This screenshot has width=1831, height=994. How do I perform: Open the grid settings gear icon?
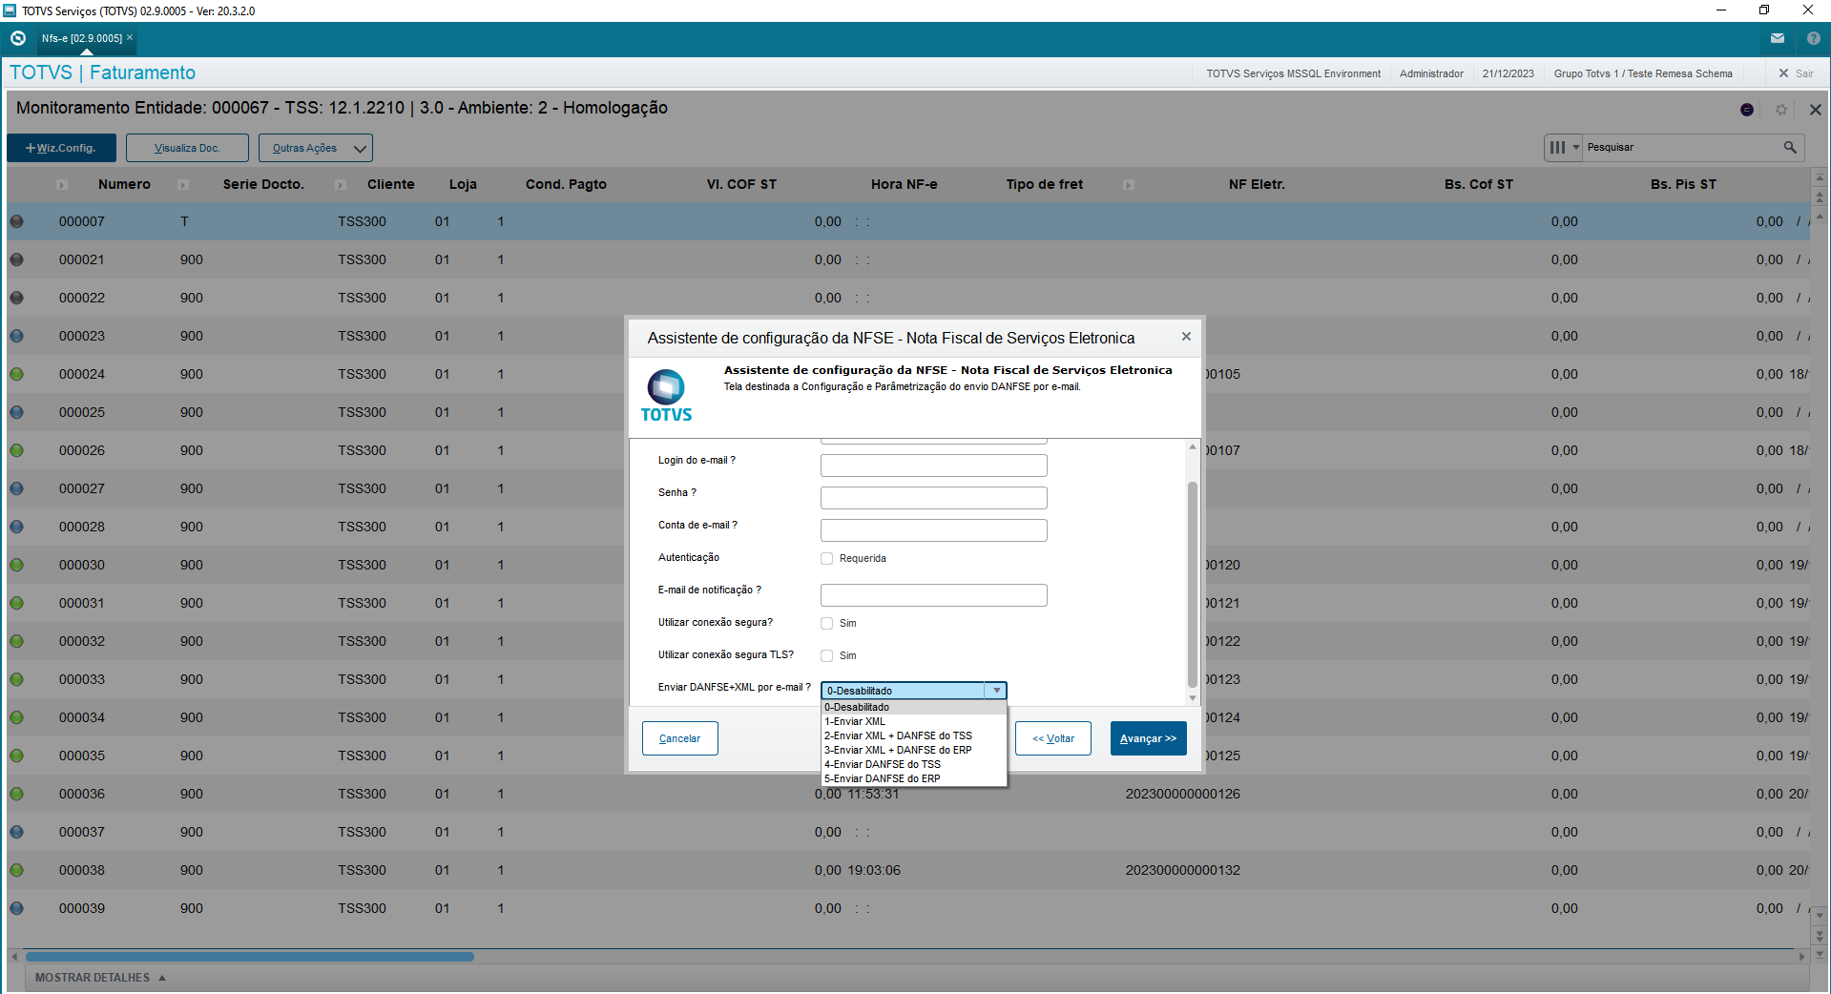[x=1780, y=110]
